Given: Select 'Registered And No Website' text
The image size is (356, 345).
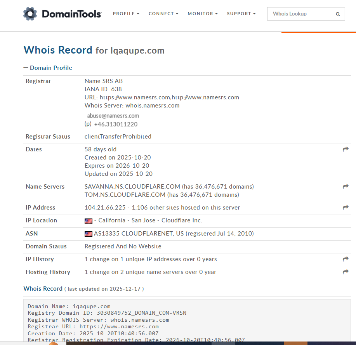Looking at the screenshot, I should click(x=123, y=246).
